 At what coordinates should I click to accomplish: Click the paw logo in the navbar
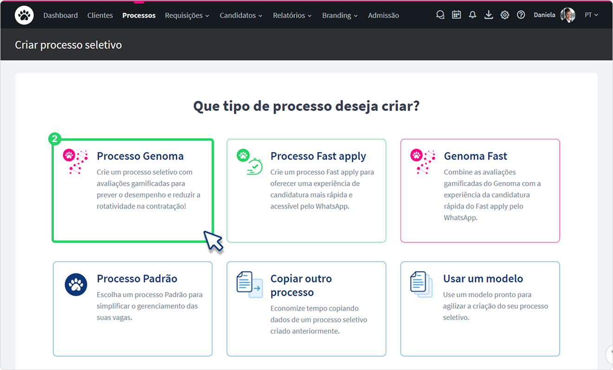[x=24, y=15]
